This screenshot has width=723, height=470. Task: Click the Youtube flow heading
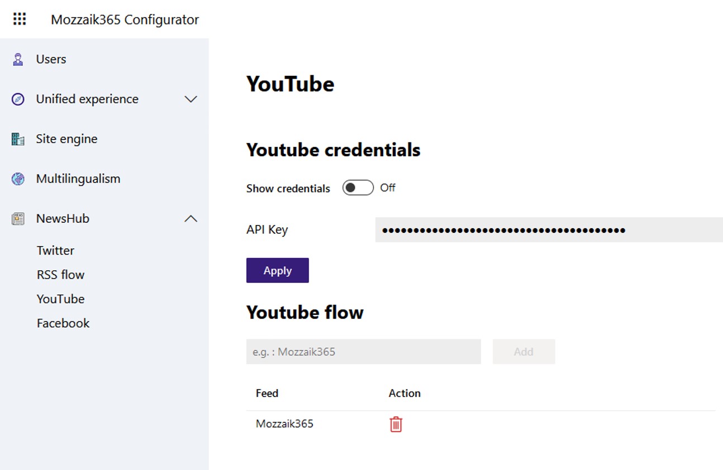[305, 312]
